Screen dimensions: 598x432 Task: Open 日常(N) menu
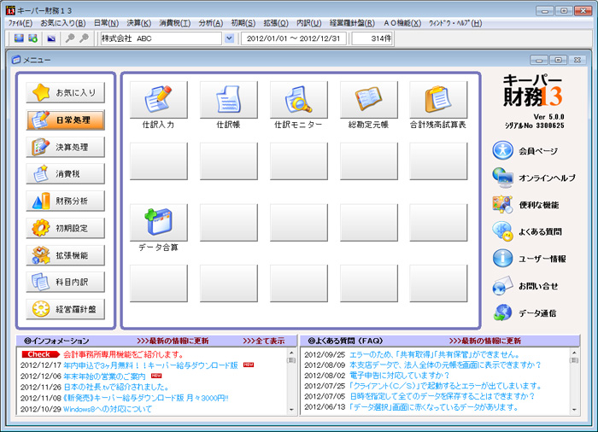[x=106, y=23]
